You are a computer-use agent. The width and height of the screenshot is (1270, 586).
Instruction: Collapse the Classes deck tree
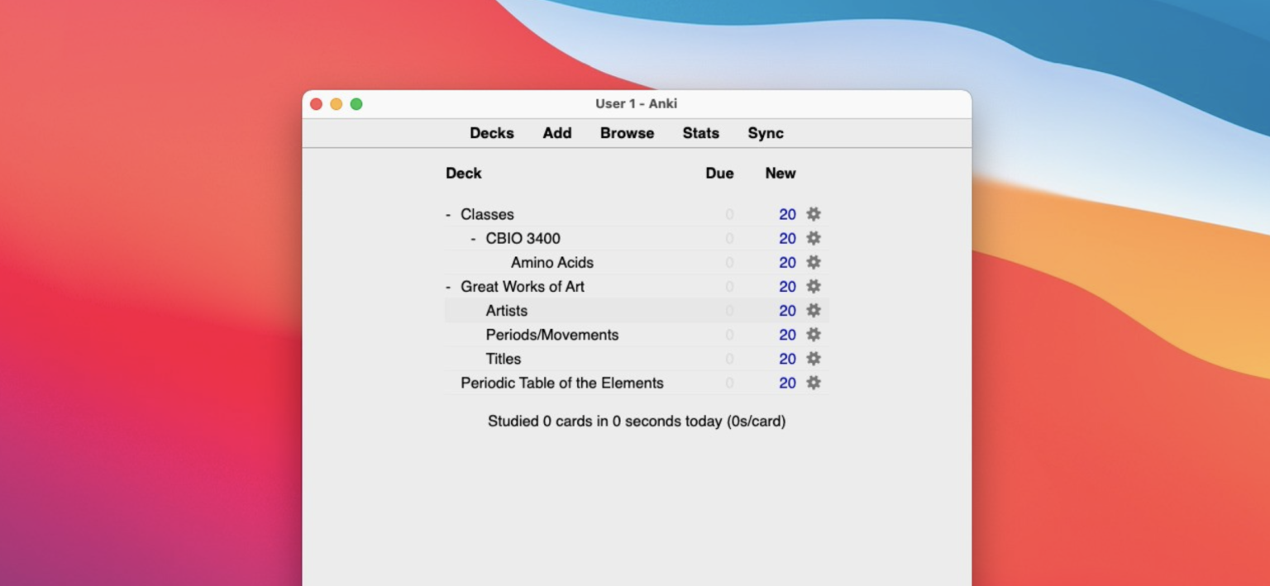click(x=448, y=214)
